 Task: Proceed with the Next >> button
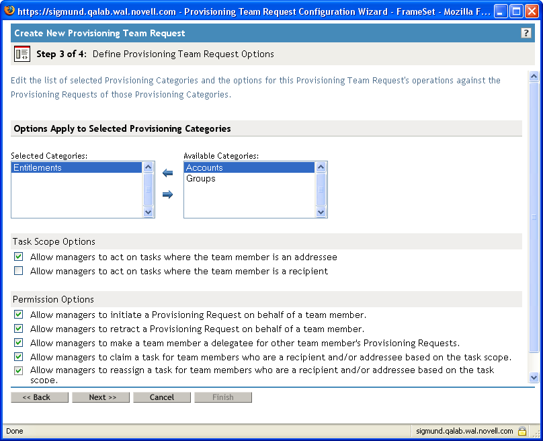[x=101, y=397]
